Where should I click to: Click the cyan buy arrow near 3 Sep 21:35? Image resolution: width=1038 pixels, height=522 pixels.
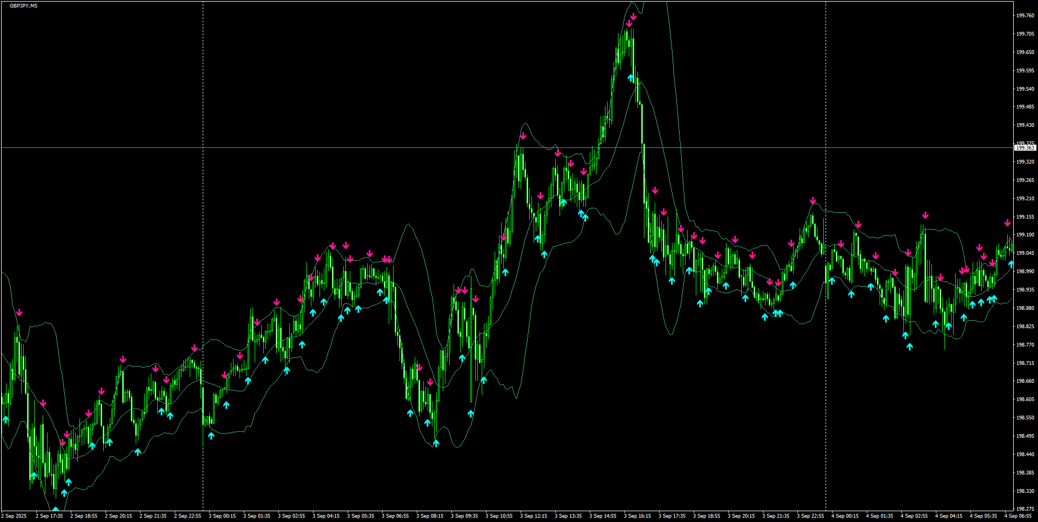click(x=777, y=312)
